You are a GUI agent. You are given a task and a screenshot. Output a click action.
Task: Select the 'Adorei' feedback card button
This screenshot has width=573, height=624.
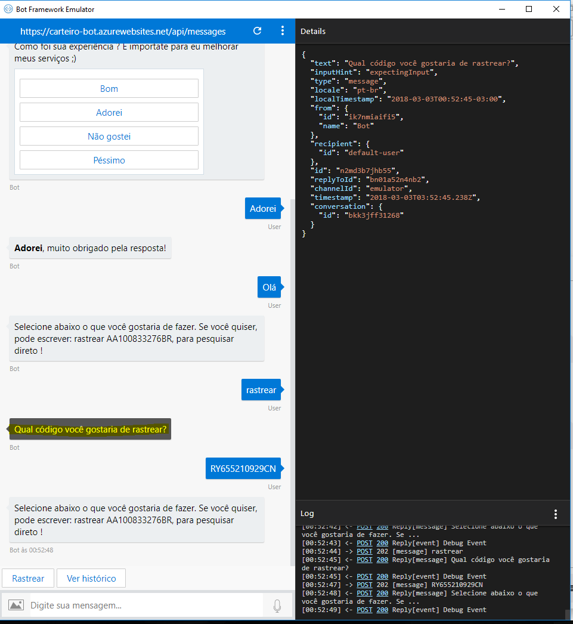(x=109, y=112)
